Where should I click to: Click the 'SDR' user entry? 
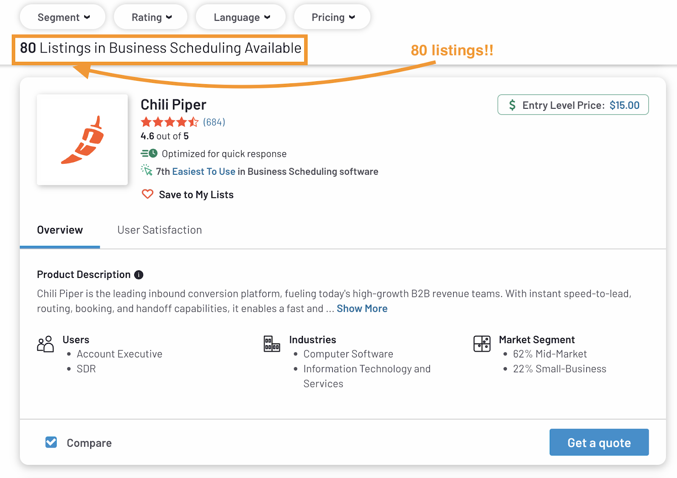coord(86,369)
